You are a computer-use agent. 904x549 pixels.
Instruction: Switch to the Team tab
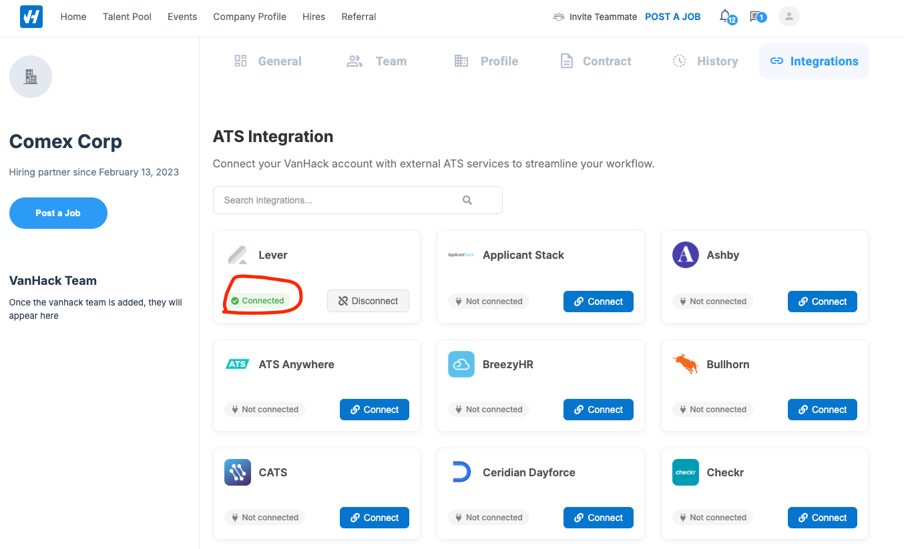[377, 61]
